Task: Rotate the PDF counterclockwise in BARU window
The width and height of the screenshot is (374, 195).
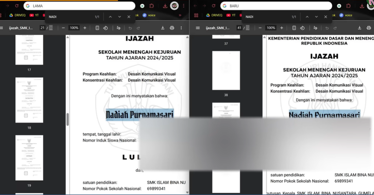Action: coord(302,28)
